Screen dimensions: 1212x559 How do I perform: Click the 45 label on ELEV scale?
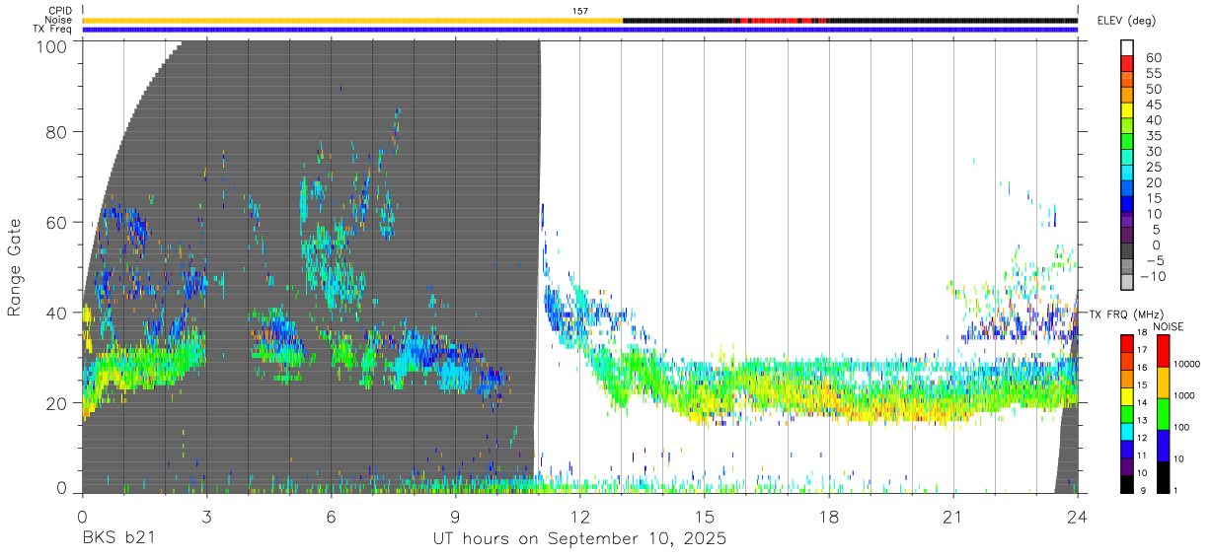pyautogui.click(x=1154, y=104)
